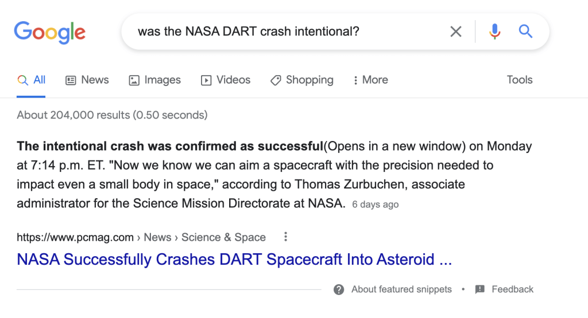
Task: Select the All results tab
Action: click(x=31, y=80)
